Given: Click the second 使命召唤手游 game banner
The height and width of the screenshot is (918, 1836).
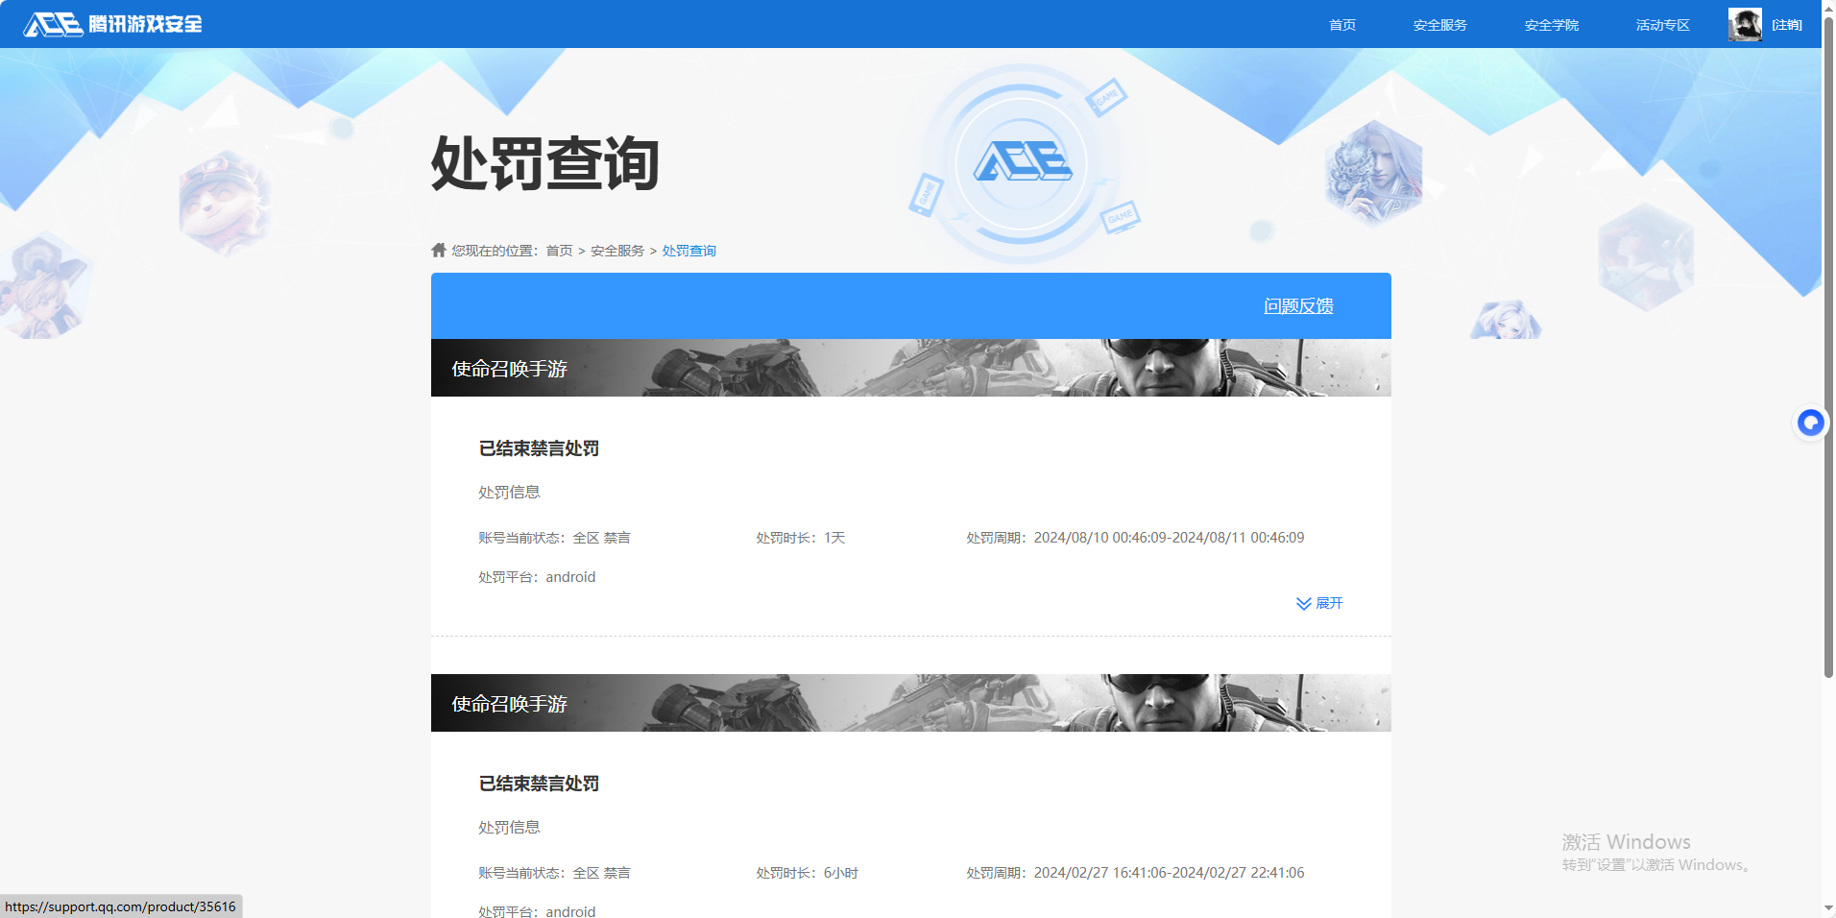Looking at the screenshot, I should [x=910, y=703].
